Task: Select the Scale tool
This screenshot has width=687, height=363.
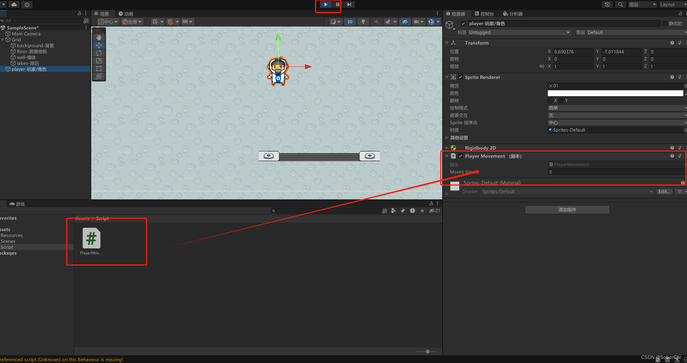Action: pos(99,61)
